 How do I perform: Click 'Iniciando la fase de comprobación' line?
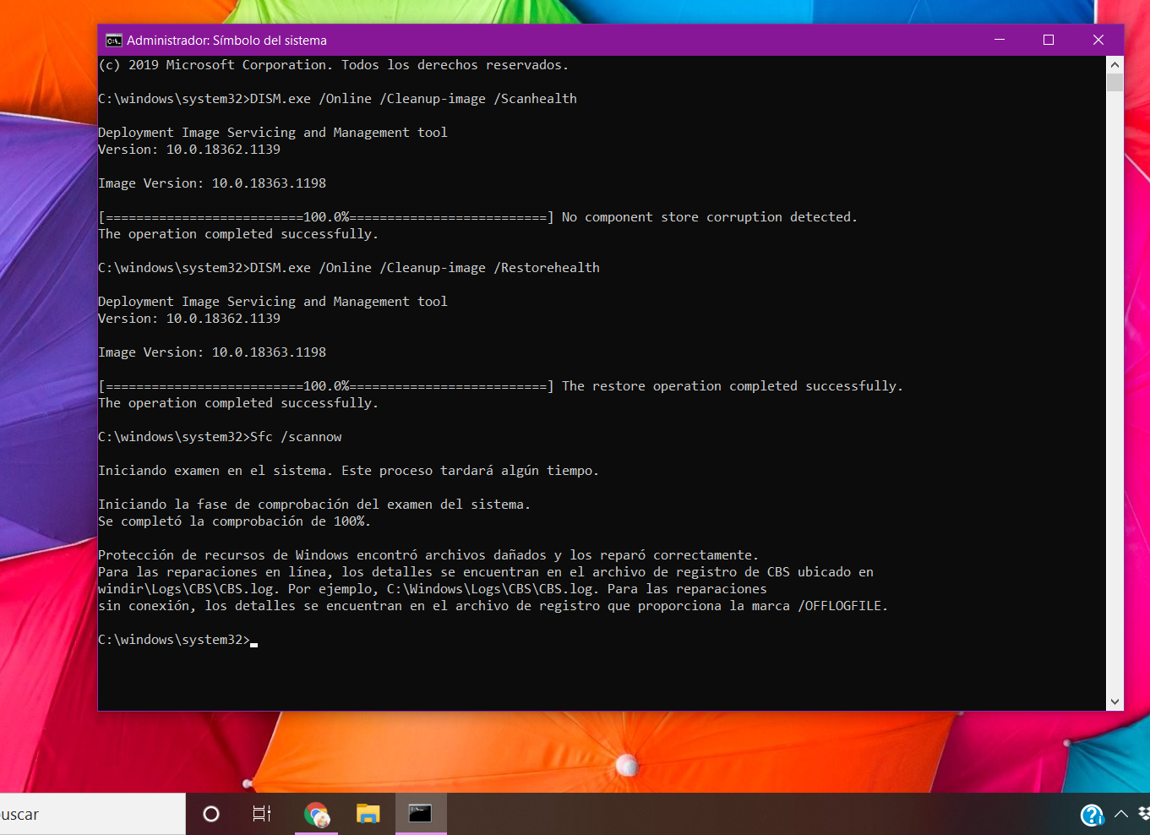click(x=314, y=505)
